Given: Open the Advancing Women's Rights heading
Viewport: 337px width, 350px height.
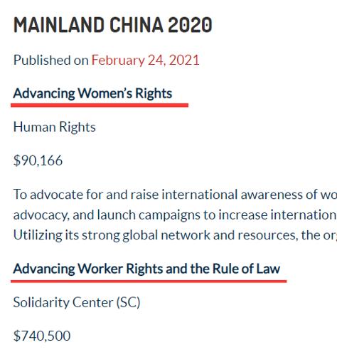Looking at the screenshot, I should coord(92,93).
